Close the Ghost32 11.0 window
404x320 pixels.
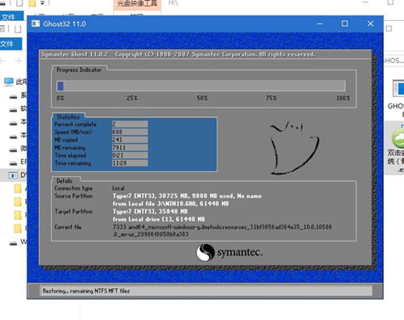(x=370, y=23)
